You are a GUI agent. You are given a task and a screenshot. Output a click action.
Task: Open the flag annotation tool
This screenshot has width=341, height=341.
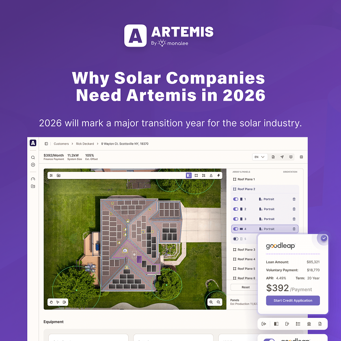204,175
